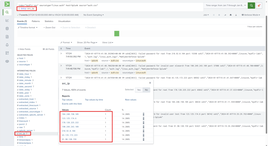Open the analytics chart icon in sidebar
Image resolution: width=268 pixels, height=146 pixels.
click(7, 20)
